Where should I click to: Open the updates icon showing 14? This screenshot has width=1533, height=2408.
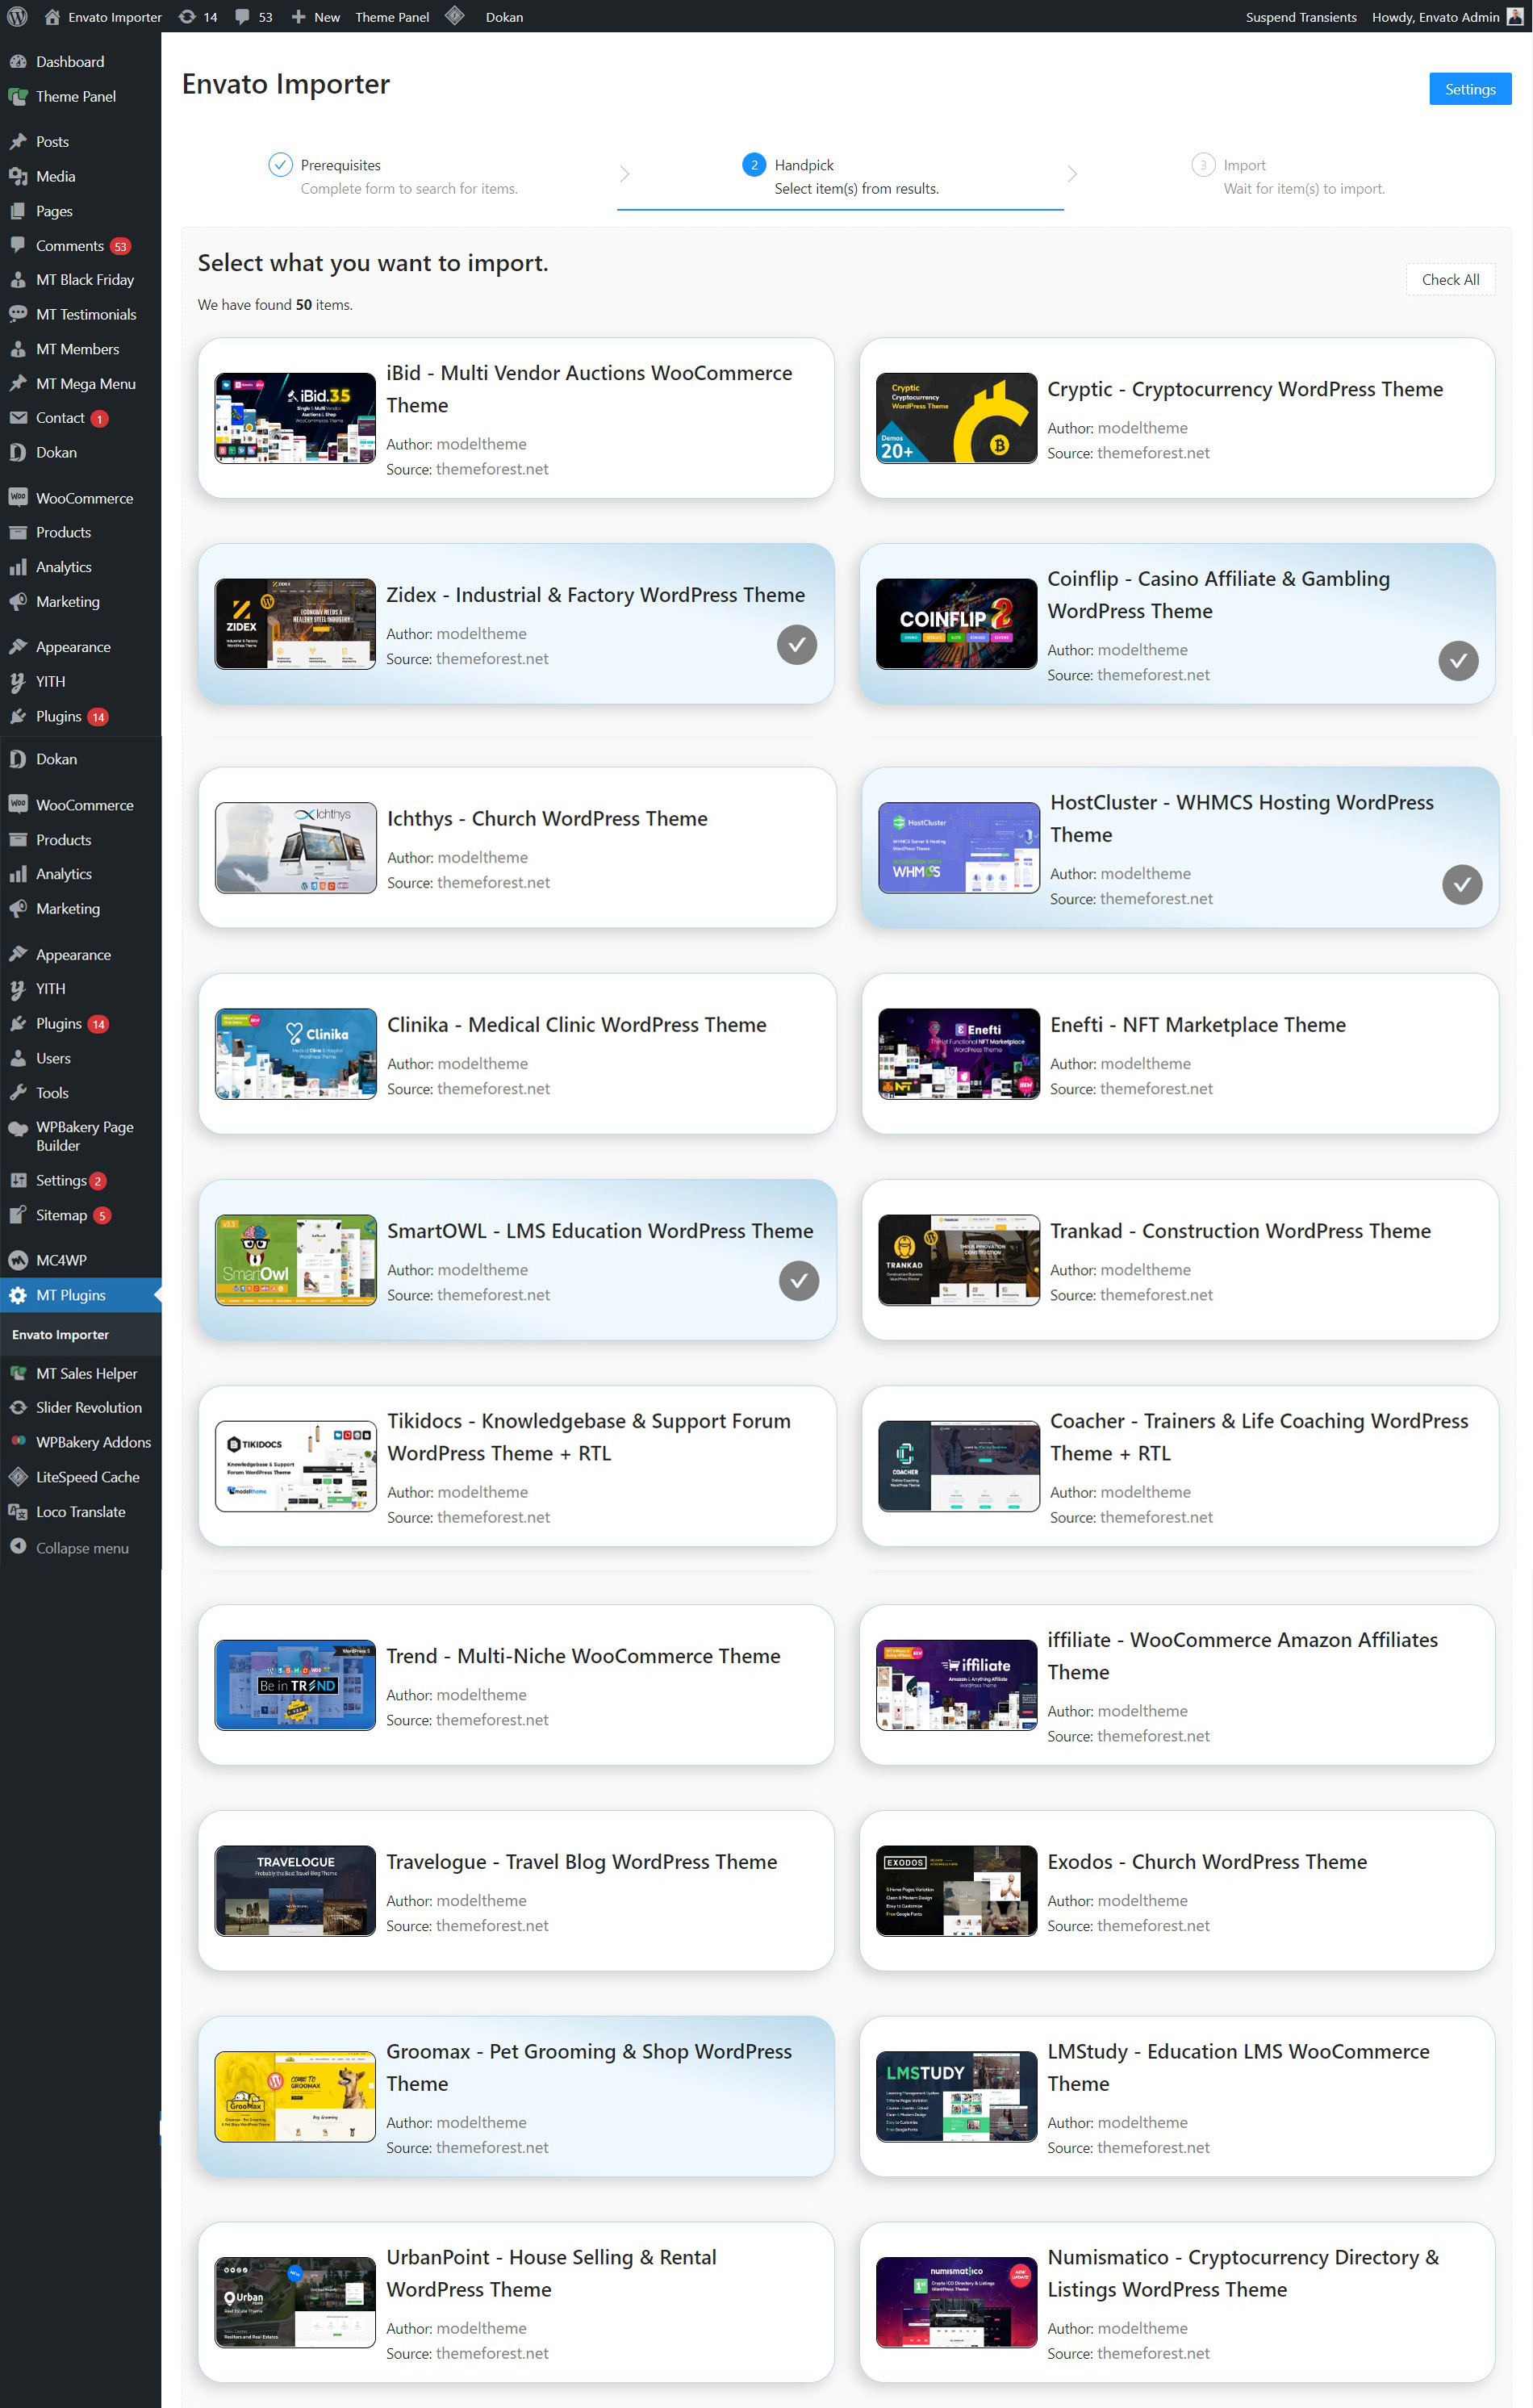187,17
